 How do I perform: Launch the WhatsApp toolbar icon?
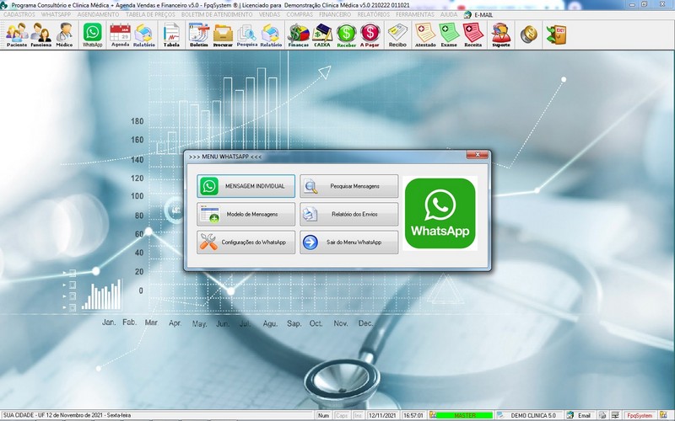pos(93,35)
